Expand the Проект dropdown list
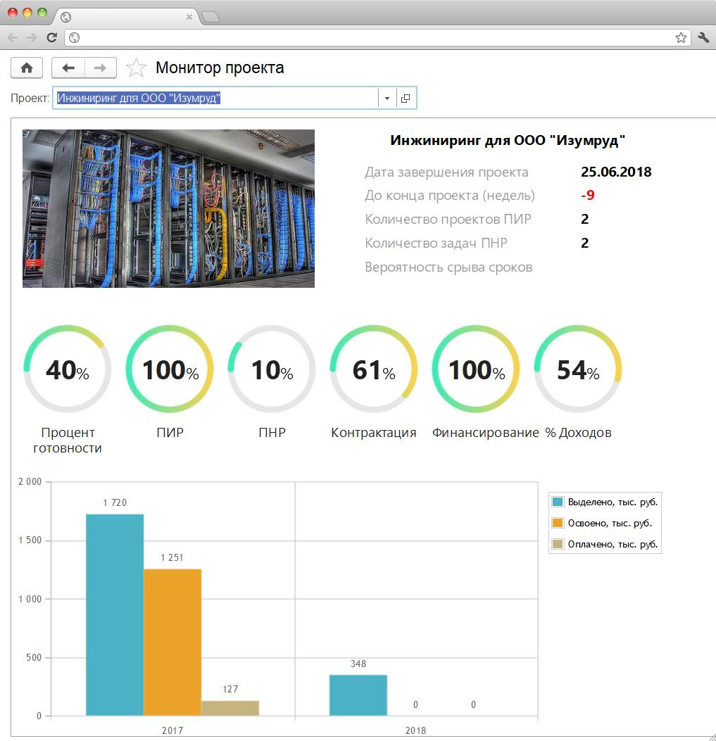Screen dimensions: 716x741 [x=387, y=99]
